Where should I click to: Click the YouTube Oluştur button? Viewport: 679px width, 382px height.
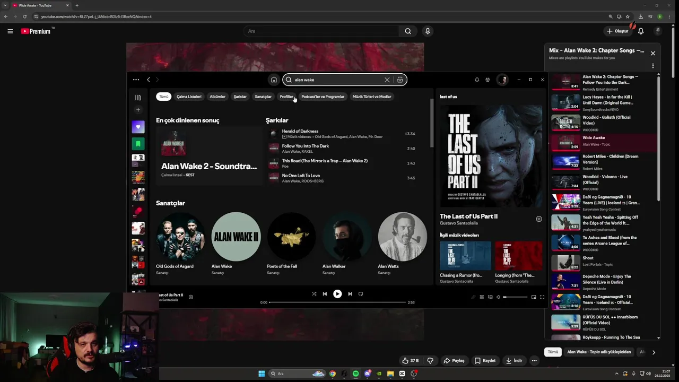coord(618,31)
